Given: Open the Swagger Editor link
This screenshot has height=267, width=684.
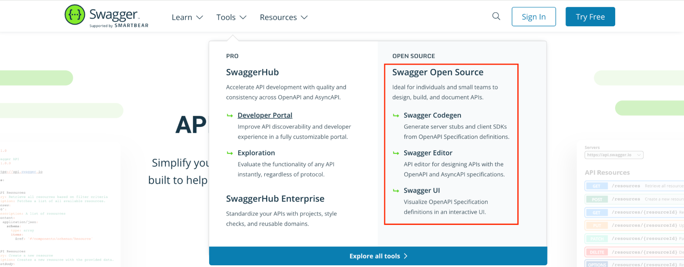Looking at the screenshot, I should (428, 153).
